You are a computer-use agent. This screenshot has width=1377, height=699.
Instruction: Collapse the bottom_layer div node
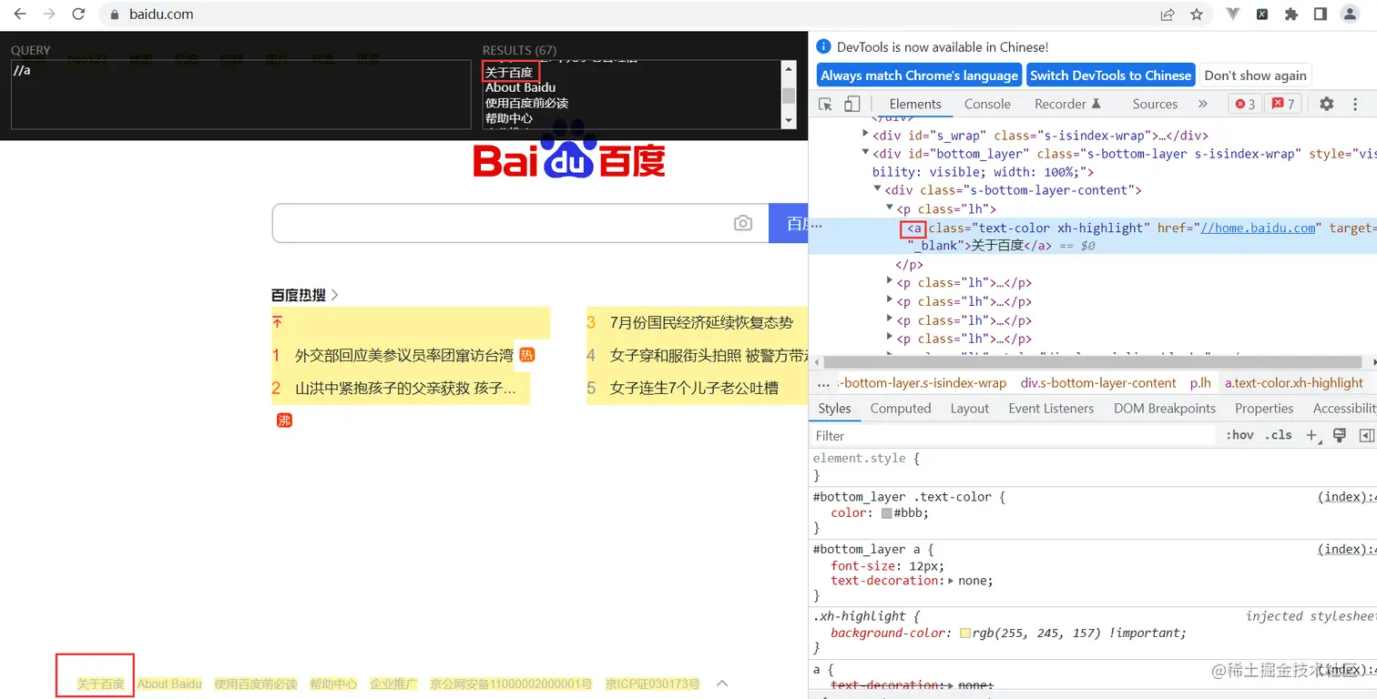point(865,153)
